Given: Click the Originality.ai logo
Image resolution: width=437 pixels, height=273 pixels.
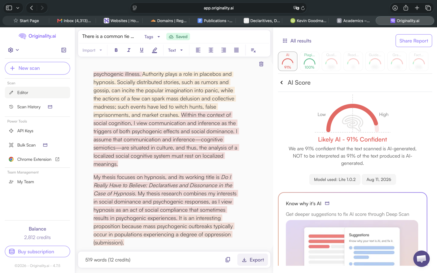Looking at the screenshot, I should (37, 36).
